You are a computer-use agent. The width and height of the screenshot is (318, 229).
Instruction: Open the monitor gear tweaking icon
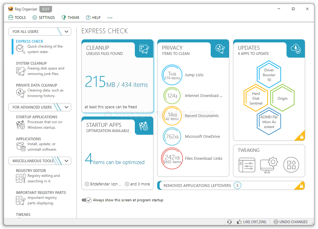point(269,165)
